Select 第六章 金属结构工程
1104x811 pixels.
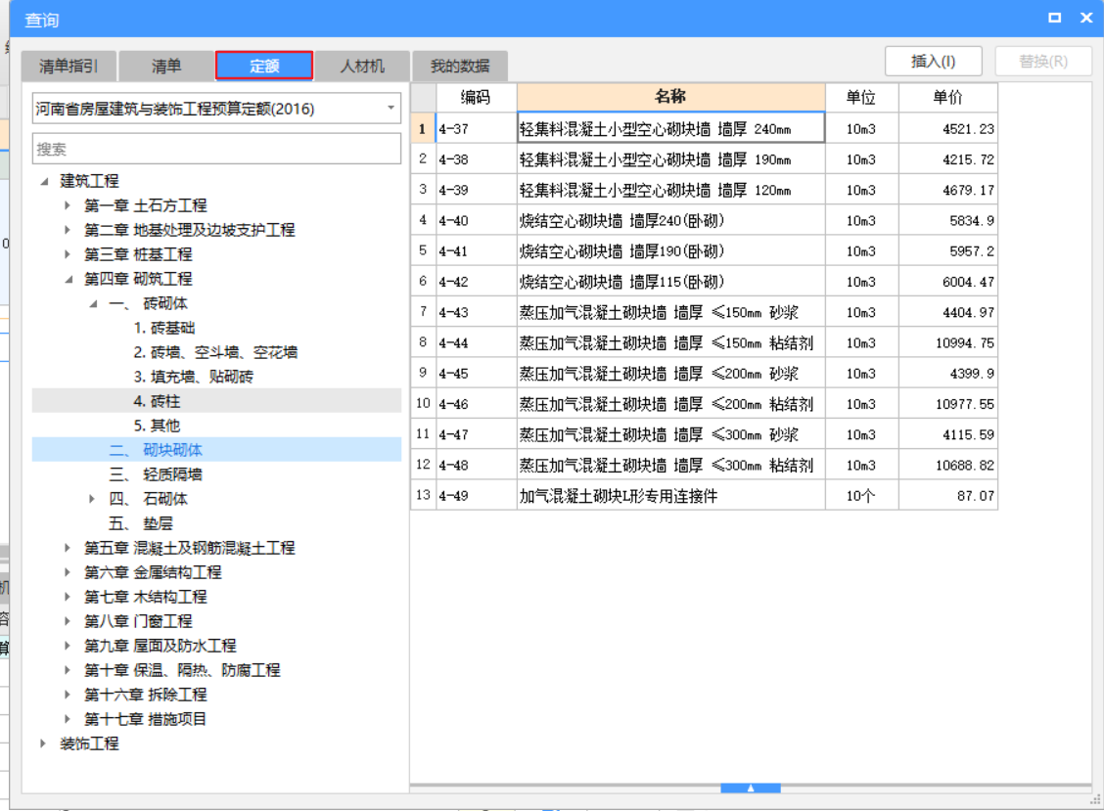pos(153,572)
